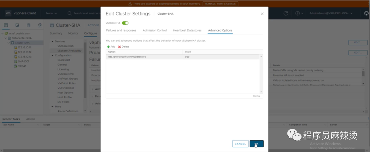
Task: Select the Recent Tasks tab
Action: [x=11, y=119]
